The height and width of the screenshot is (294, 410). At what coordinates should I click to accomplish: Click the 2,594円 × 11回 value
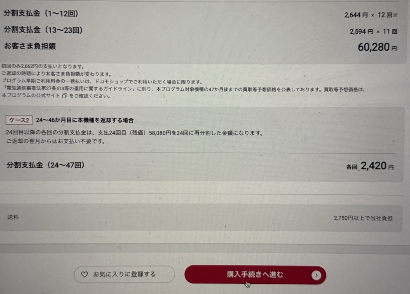pos(373,32)
